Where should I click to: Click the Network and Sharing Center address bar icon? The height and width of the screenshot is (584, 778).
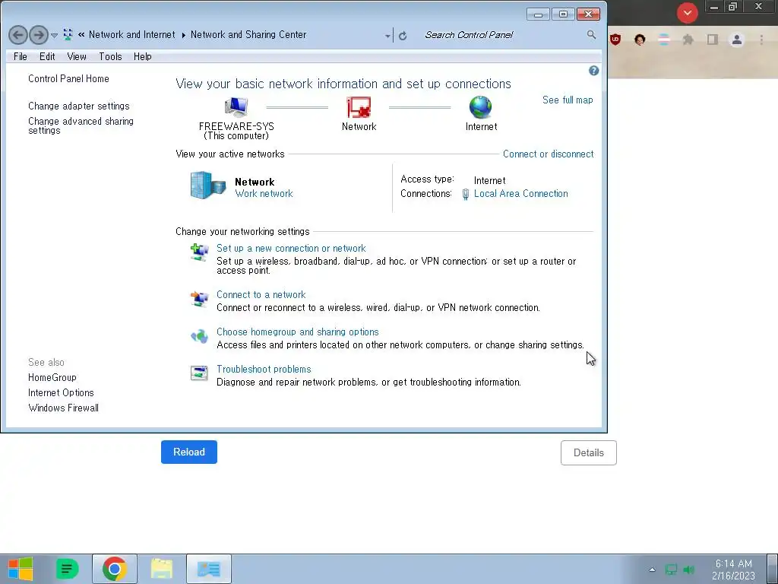click(x=68, y=35)
